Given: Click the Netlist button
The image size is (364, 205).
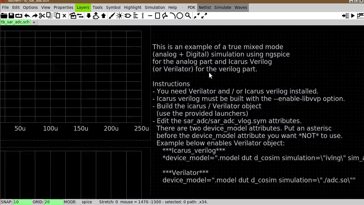Looking at the screenshot, I should [x=205, y=7].
